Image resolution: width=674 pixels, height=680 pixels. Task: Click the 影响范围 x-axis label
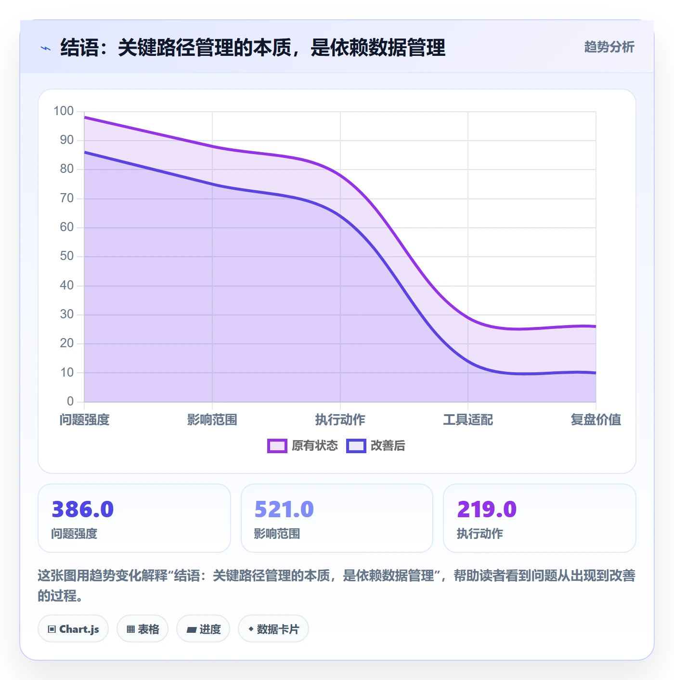click(212, 420)
